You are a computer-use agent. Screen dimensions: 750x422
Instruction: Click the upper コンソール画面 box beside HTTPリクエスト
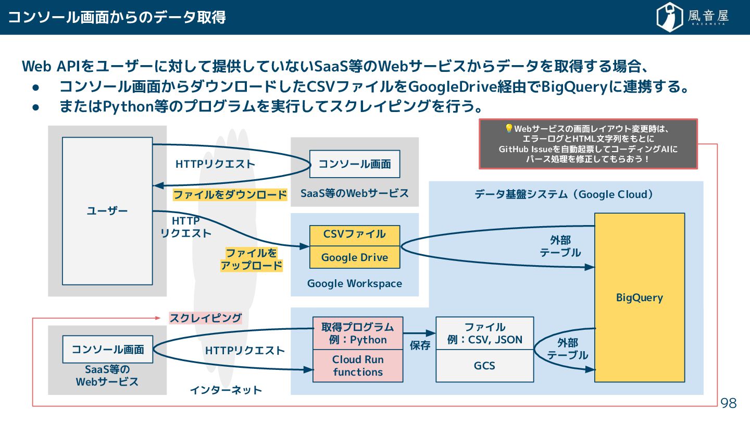click(355, 164)
